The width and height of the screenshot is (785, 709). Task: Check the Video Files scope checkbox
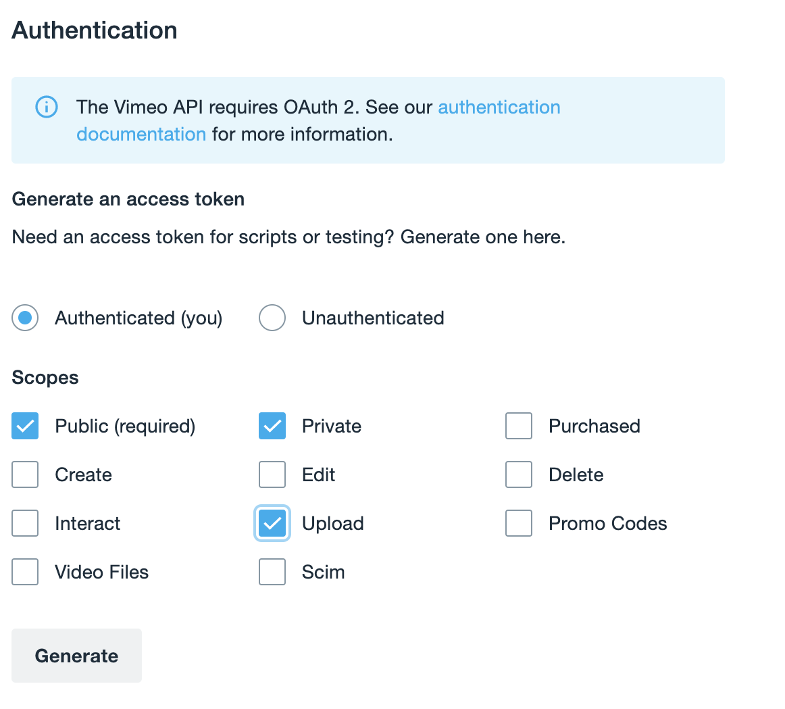25,572
